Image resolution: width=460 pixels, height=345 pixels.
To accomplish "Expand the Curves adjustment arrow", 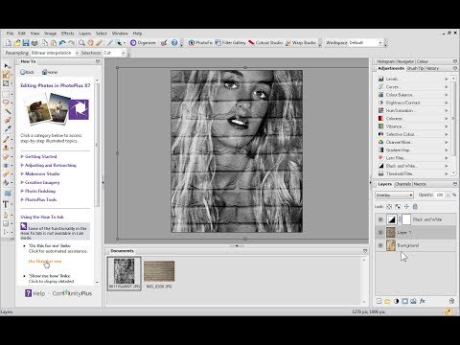I will (x=447, y=87).
